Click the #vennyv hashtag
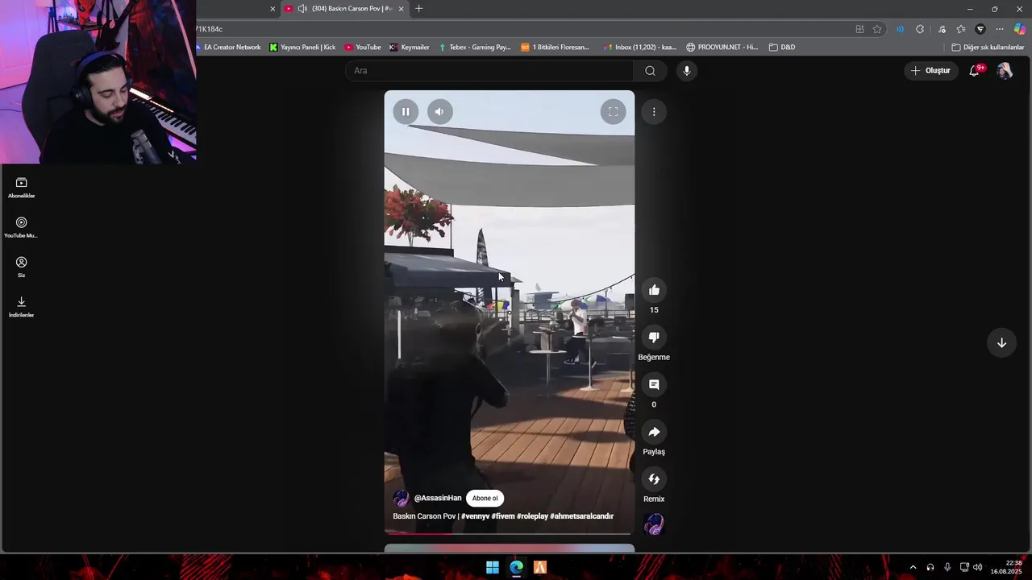 tap(475, 516)
